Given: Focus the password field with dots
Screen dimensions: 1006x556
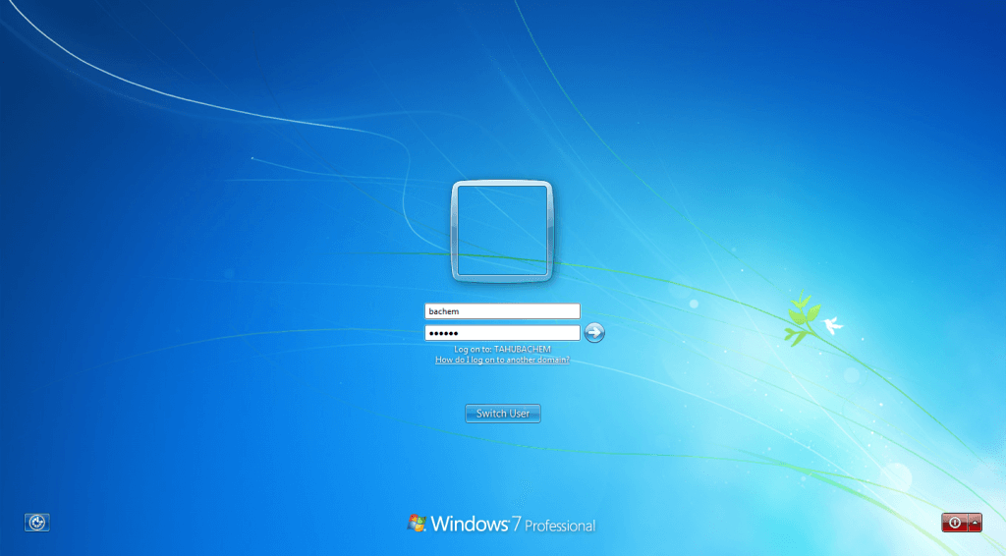Looking at the screenshot, I should pos(502,333).
